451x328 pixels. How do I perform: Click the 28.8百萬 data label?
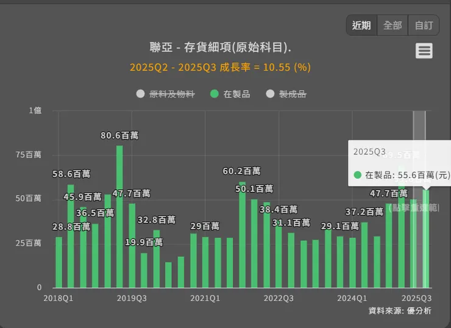coord(71,227)
